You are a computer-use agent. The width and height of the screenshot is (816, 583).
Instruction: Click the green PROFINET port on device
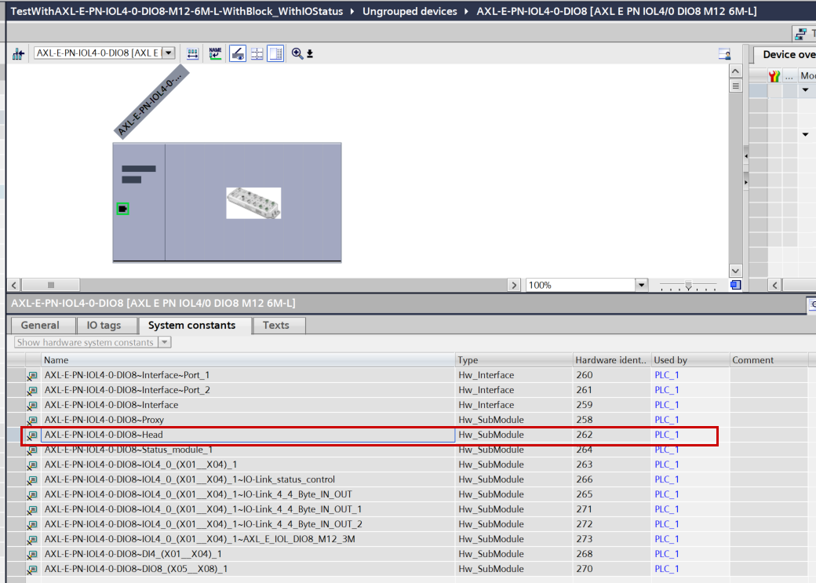tap(122, 209)
